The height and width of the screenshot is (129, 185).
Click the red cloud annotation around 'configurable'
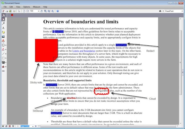101,91
